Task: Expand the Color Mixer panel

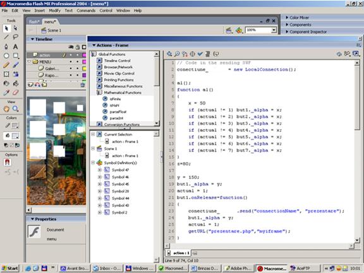Action: [287, 18]
